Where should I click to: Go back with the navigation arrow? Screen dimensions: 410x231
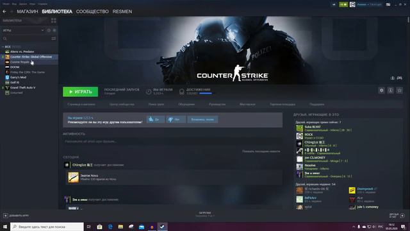[4, 12]
